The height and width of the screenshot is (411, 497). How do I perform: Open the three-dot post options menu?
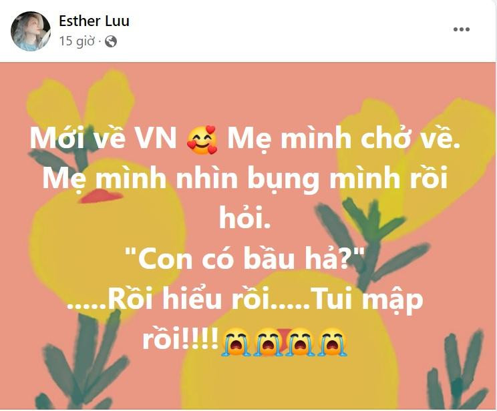tap(461, 29)
